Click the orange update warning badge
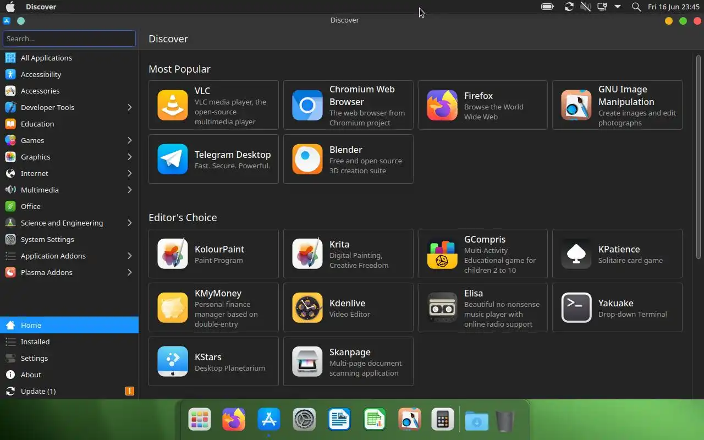704x440 pixels. 130,391
